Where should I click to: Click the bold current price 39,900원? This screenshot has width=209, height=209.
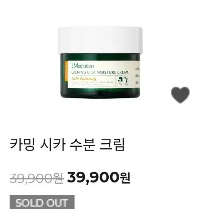[x=98, y=177]
